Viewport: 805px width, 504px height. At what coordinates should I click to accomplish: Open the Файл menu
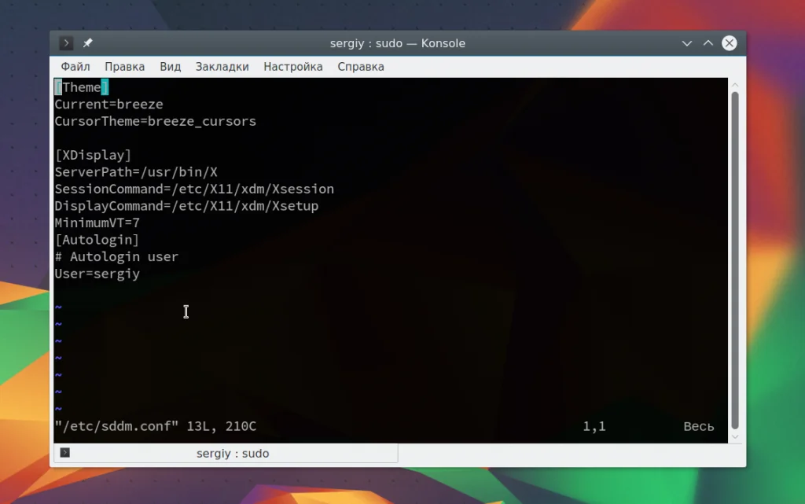click(75, 67)
